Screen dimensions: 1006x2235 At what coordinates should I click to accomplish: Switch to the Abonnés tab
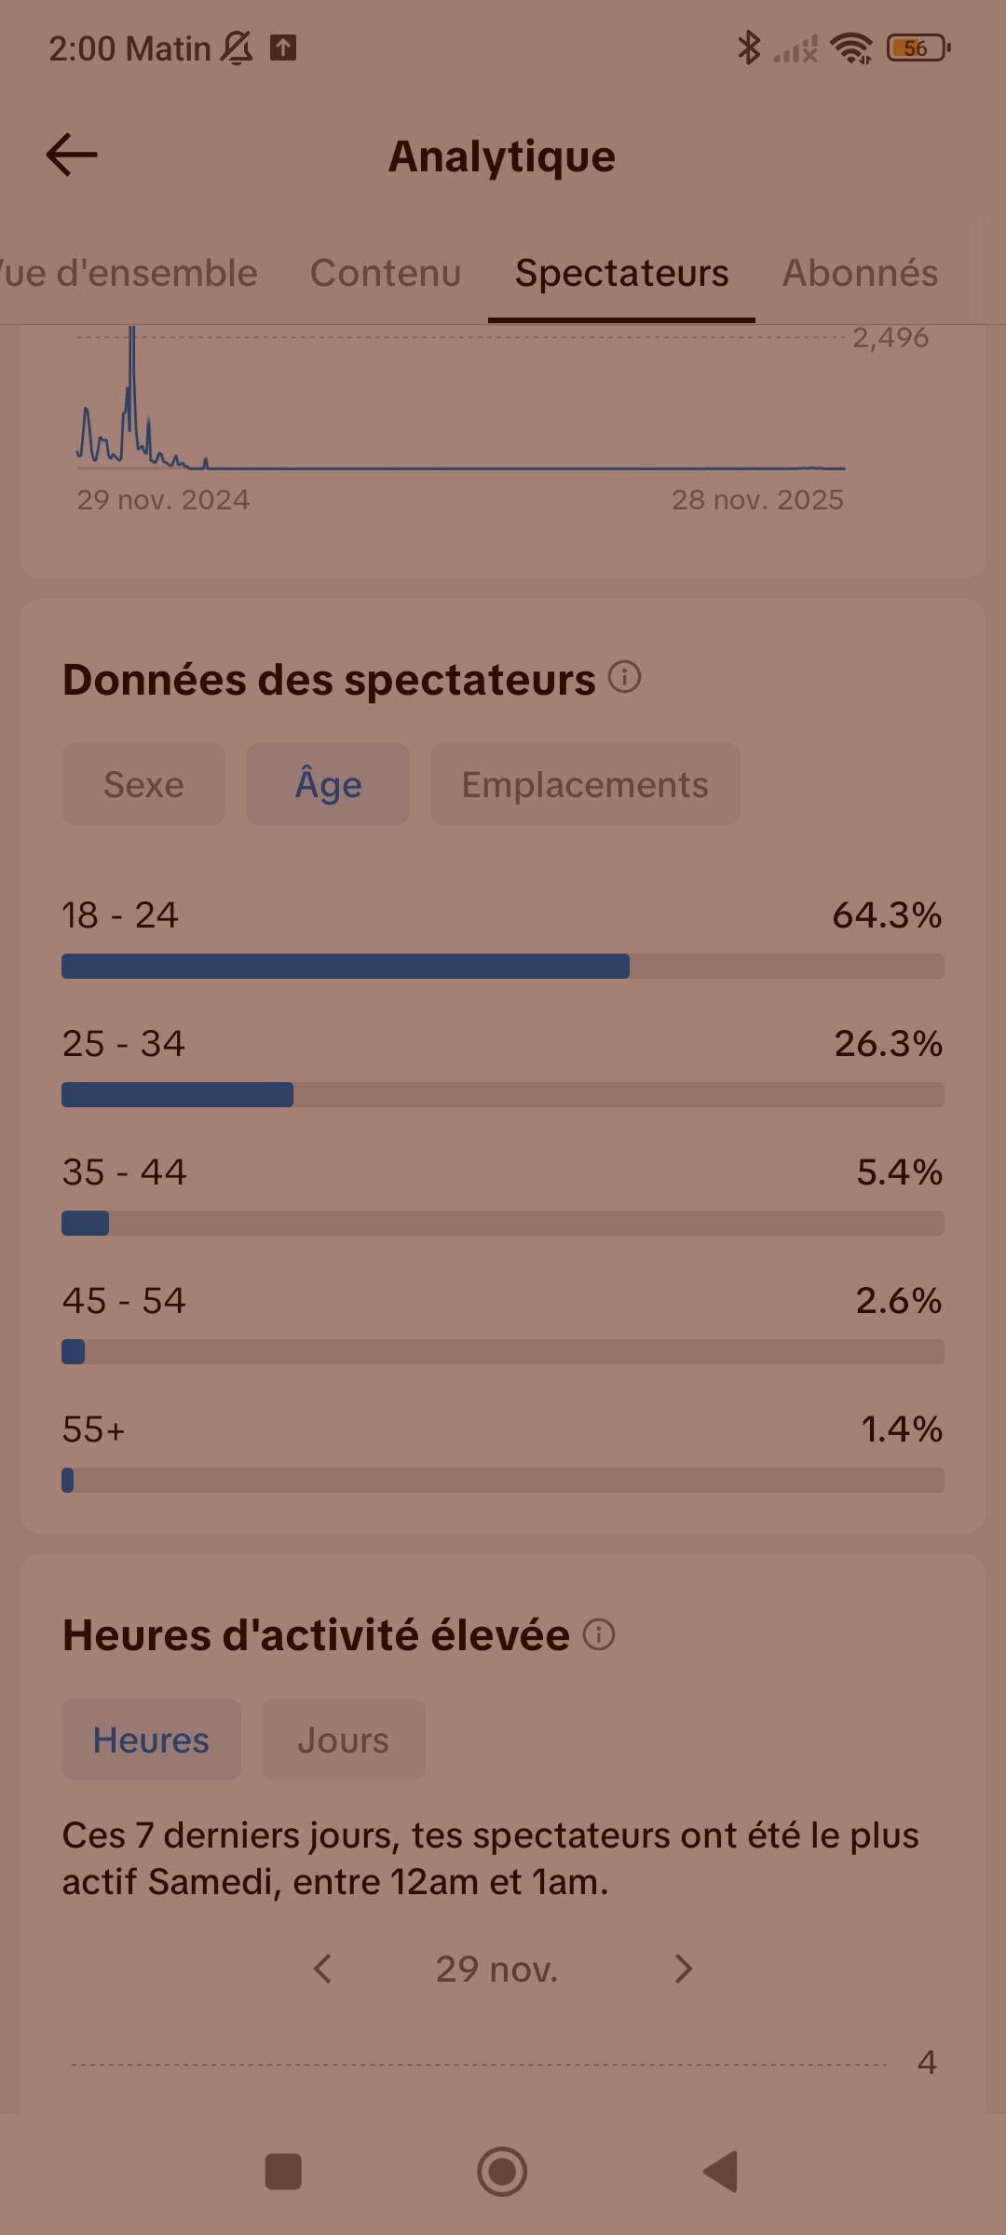coord(860,273)
